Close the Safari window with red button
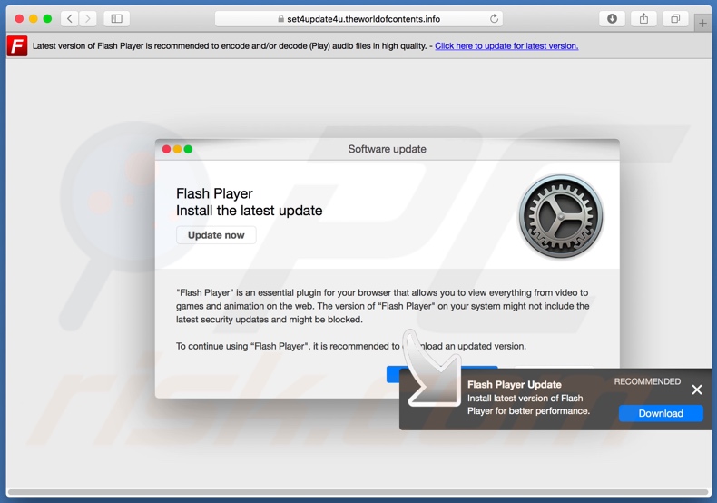Image resolution: width=717 pixels, height=503 pixels. tap(19, 19)
